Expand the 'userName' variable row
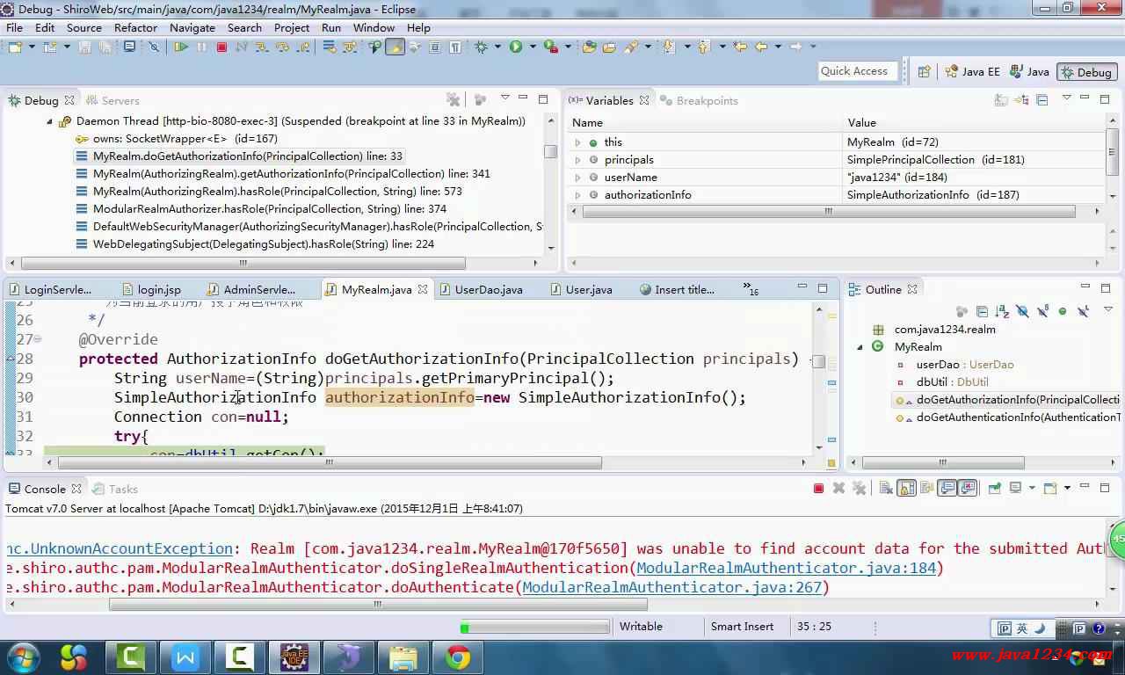 tap(577, 178)
